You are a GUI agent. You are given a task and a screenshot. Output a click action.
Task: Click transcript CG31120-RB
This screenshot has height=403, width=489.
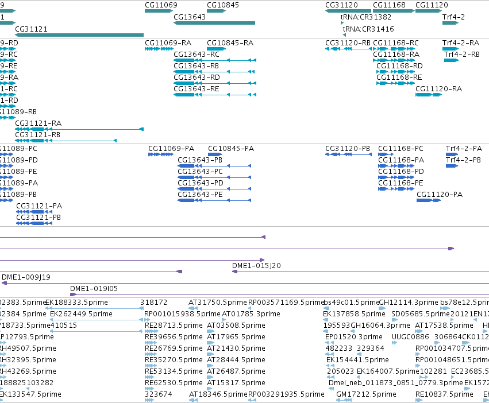348,43
